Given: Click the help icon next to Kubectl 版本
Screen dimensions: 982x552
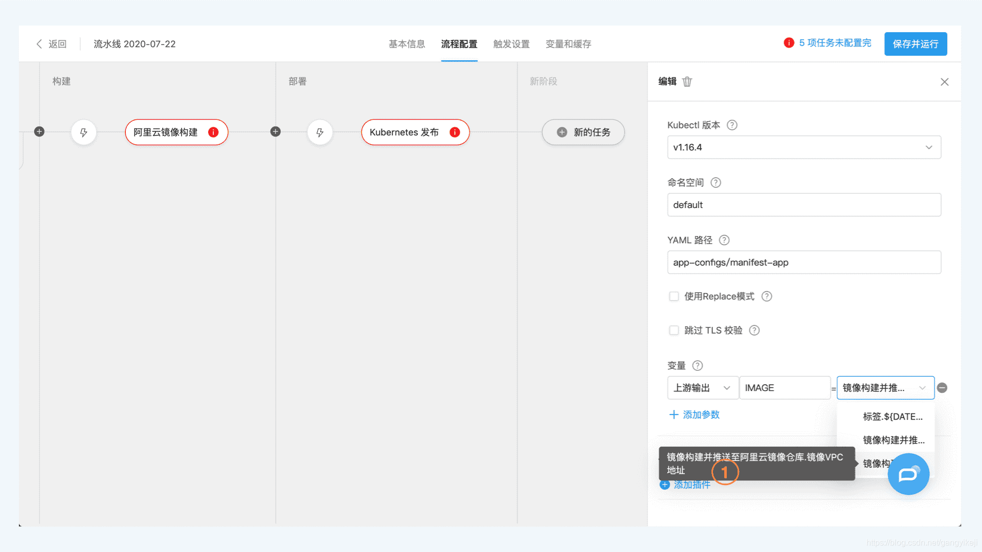Looking at the screenshot, I should pos(732,125).
